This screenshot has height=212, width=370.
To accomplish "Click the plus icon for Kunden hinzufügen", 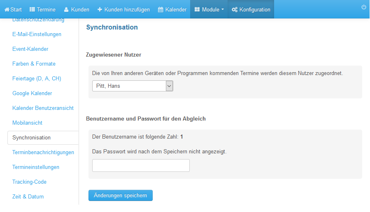I will tap(100, 9).
